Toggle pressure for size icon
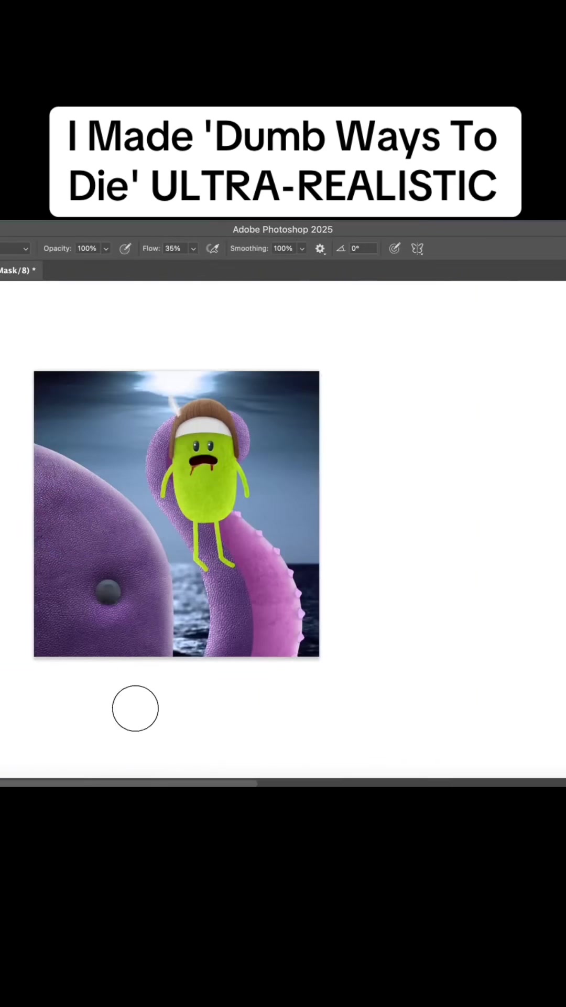Image resolution: width=566 pixels, height=1007 pixels. coord(395,249)
